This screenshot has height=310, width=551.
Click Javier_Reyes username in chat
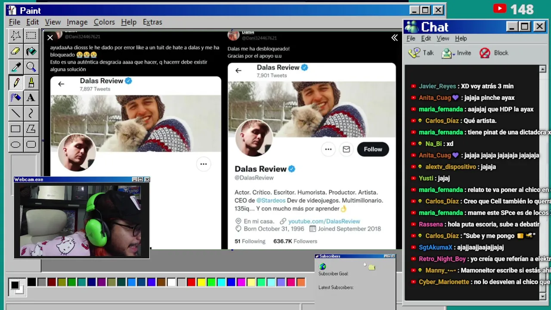pyautogui.click(x=437, y=86)
